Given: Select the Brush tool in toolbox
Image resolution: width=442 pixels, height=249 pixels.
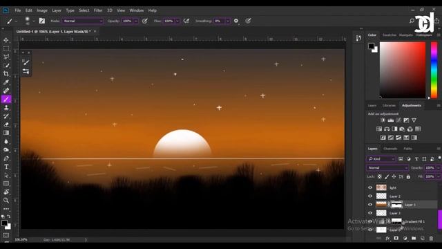Looking at the screenshot, I should tap(6, 99).
